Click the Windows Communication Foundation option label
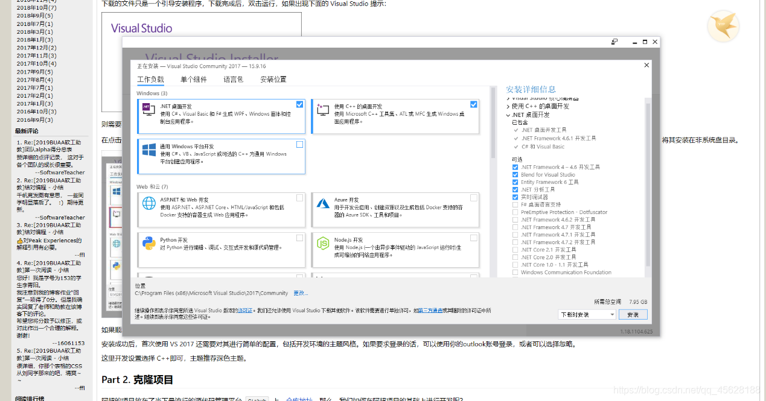 tap(566, 273)
